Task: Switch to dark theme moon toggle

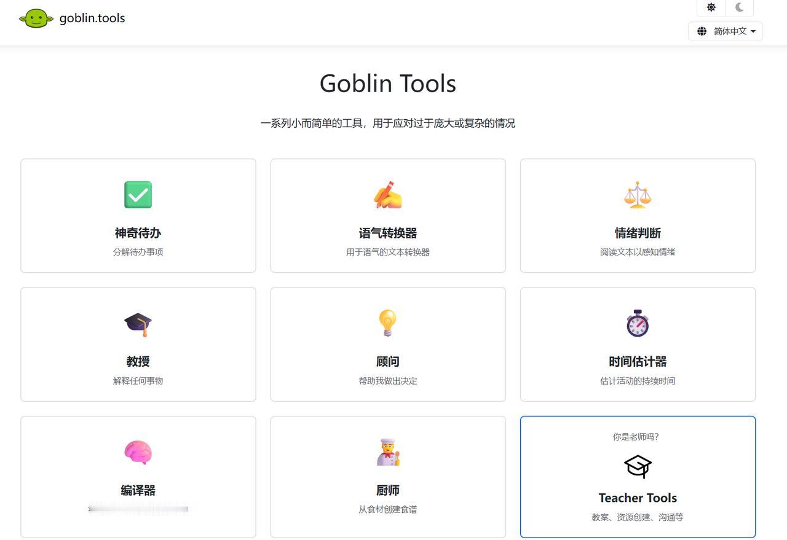Action: 740,7
